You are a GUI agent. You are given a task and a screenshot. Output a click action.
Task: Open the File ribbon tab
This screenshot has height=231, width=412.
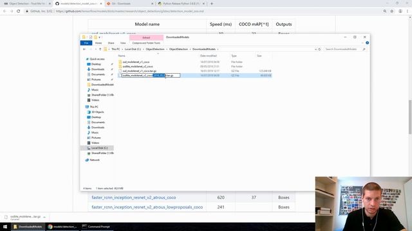click(86, 43)
